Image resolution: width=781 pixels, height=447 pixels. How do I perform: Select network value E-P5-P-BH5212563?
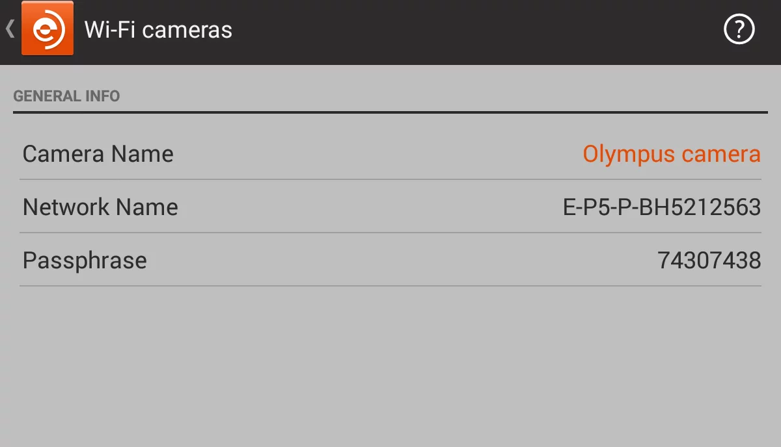(661, 207)
